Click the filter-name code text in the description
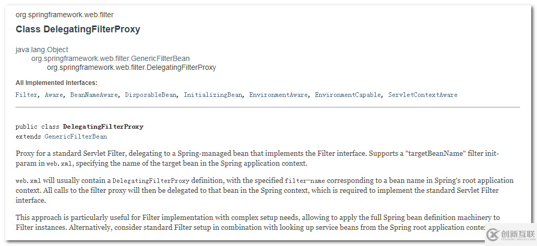Image resolution: width=537 pixels, height=246 pixels. coord(305,181)
